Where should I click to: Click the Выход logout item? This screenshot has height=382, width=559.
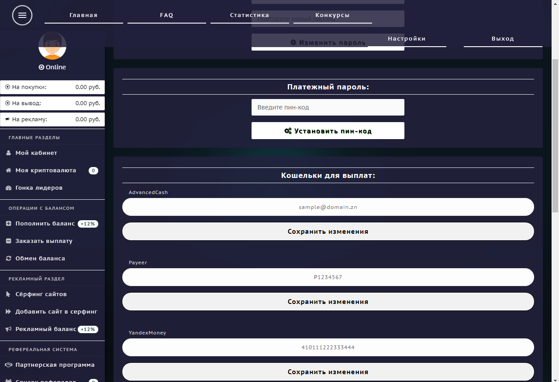point(503,39)
